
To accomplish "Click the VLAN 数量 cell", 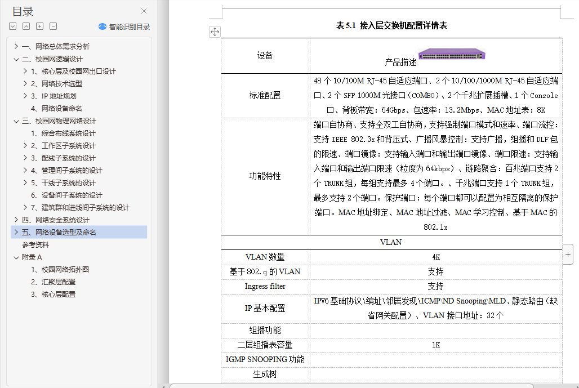I will coord(265,257).
